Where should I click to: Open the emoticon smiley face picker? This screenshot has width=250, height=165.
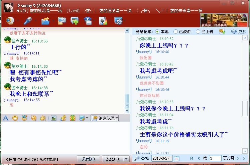click(15, 118)
